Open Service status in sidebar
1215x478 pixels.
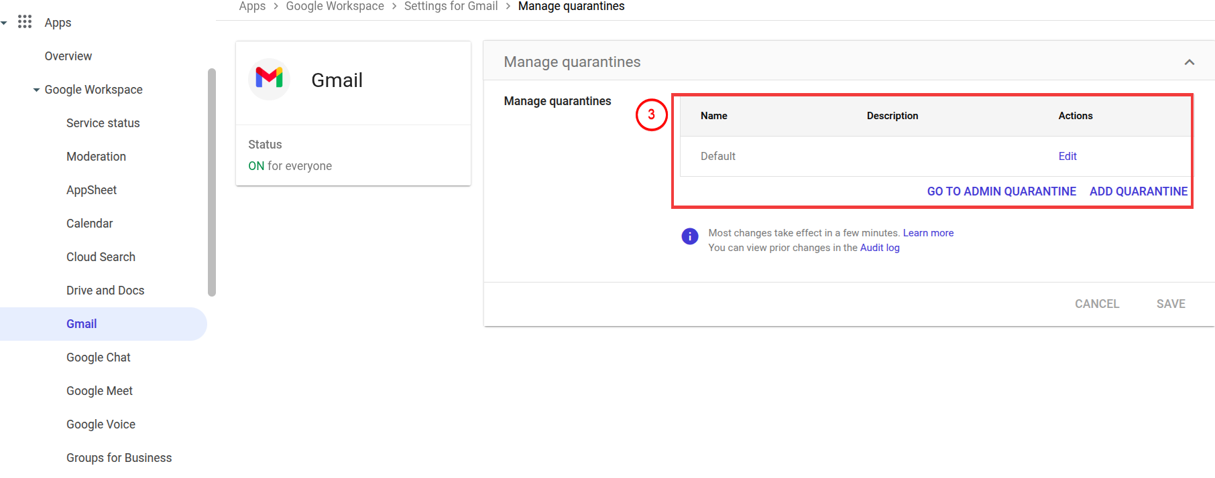[x=103, y=123]
